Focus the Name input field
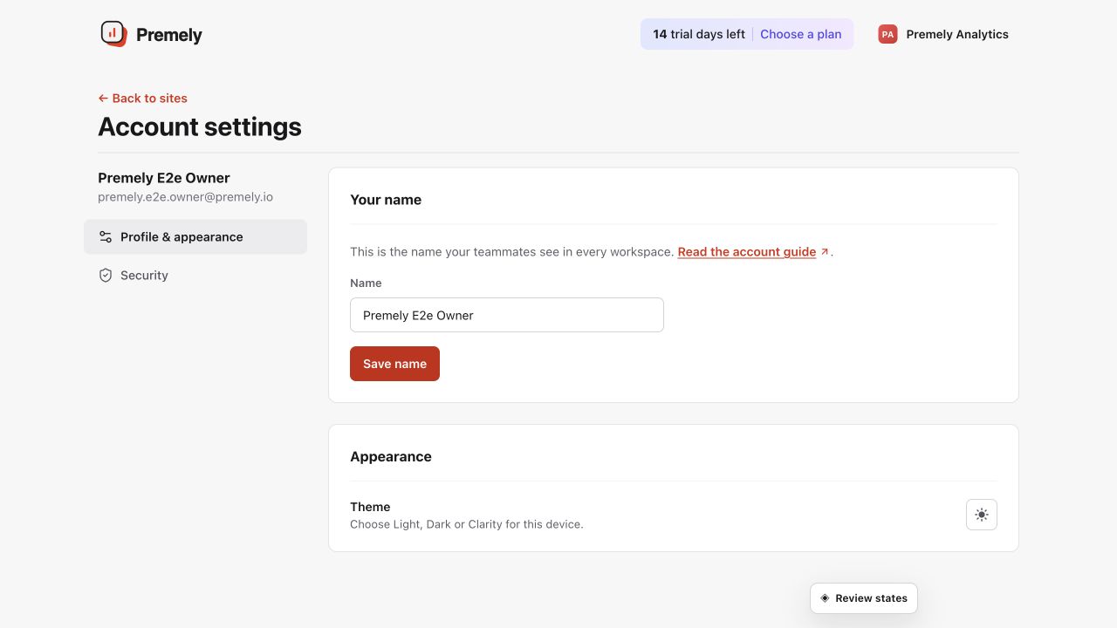This screenshot has width=1117, height=628. [507, 315]
